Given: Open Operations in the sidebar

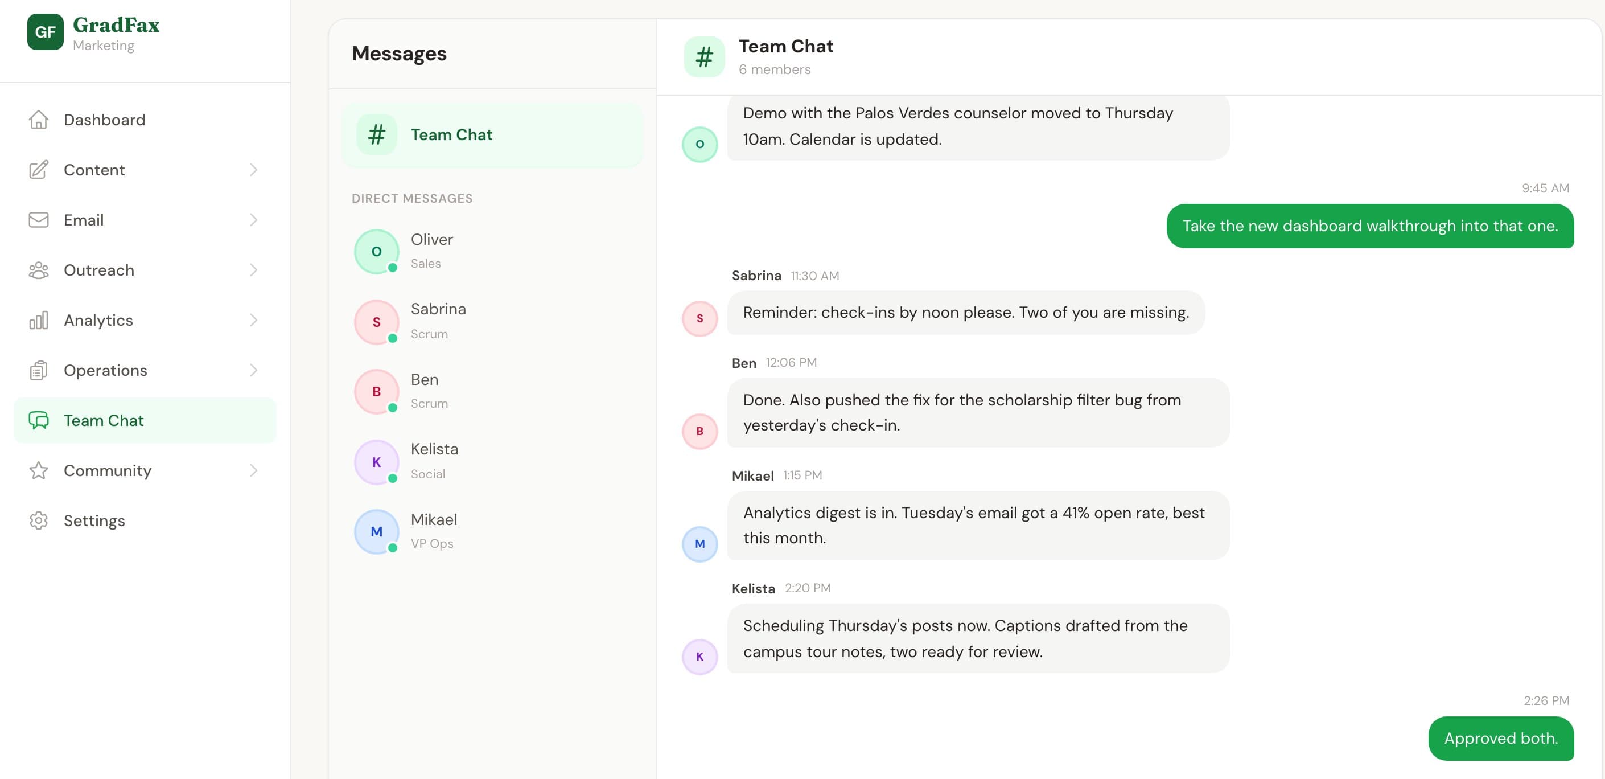Looking at the screenshot, I should click(x=145, y=370).
